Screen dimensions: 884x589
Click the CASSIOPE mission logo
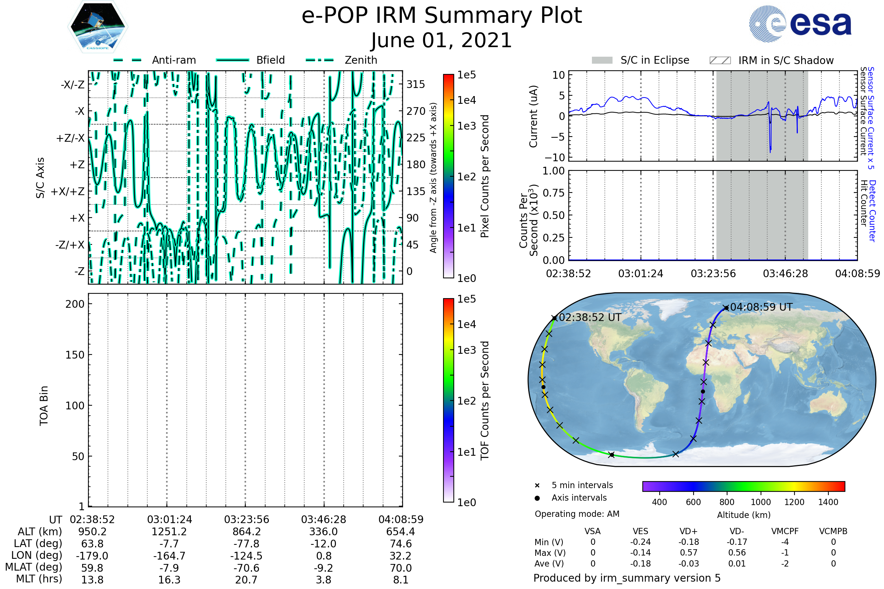98,27
